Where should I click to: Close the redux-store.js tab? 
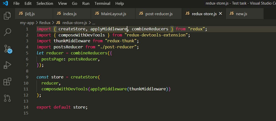220,13
